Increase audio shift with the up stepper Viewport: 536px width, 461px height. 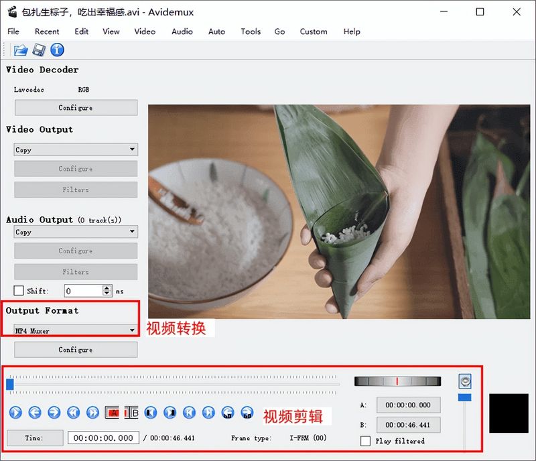pos(107,288)
